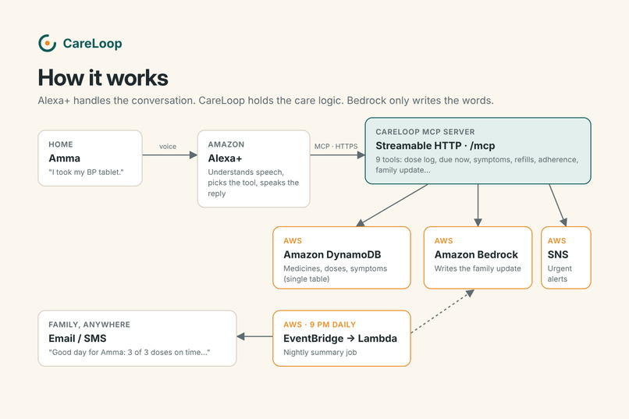Click the "Urgent alerts" text

pos(560,274)
